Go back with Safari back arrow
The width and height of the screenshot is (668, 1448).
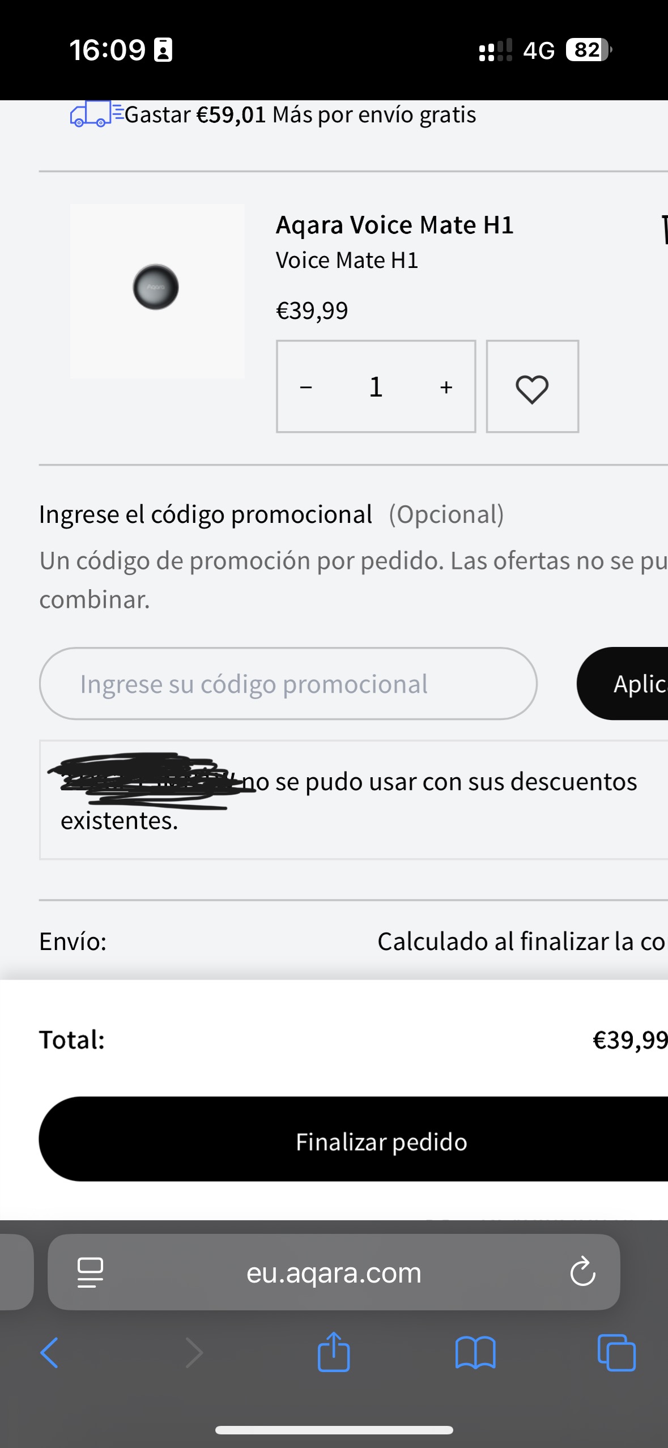tap(49, 1353)
